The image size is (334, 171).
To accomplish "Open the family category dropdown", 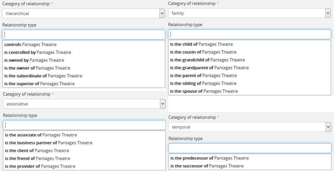I will pos(249,13).
